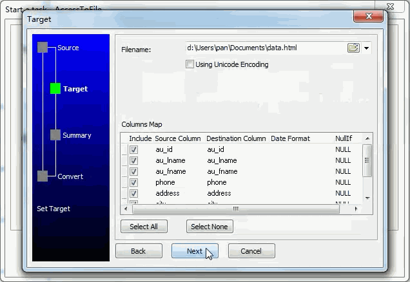Uncheck the au_fname include checkbox
Image resolution: width=410 pixels, height=282 pixels.
point(133,171)
